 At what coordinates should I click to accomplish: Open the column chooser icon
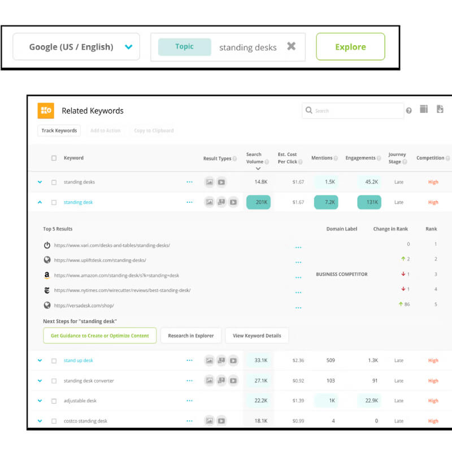point(423,109)
